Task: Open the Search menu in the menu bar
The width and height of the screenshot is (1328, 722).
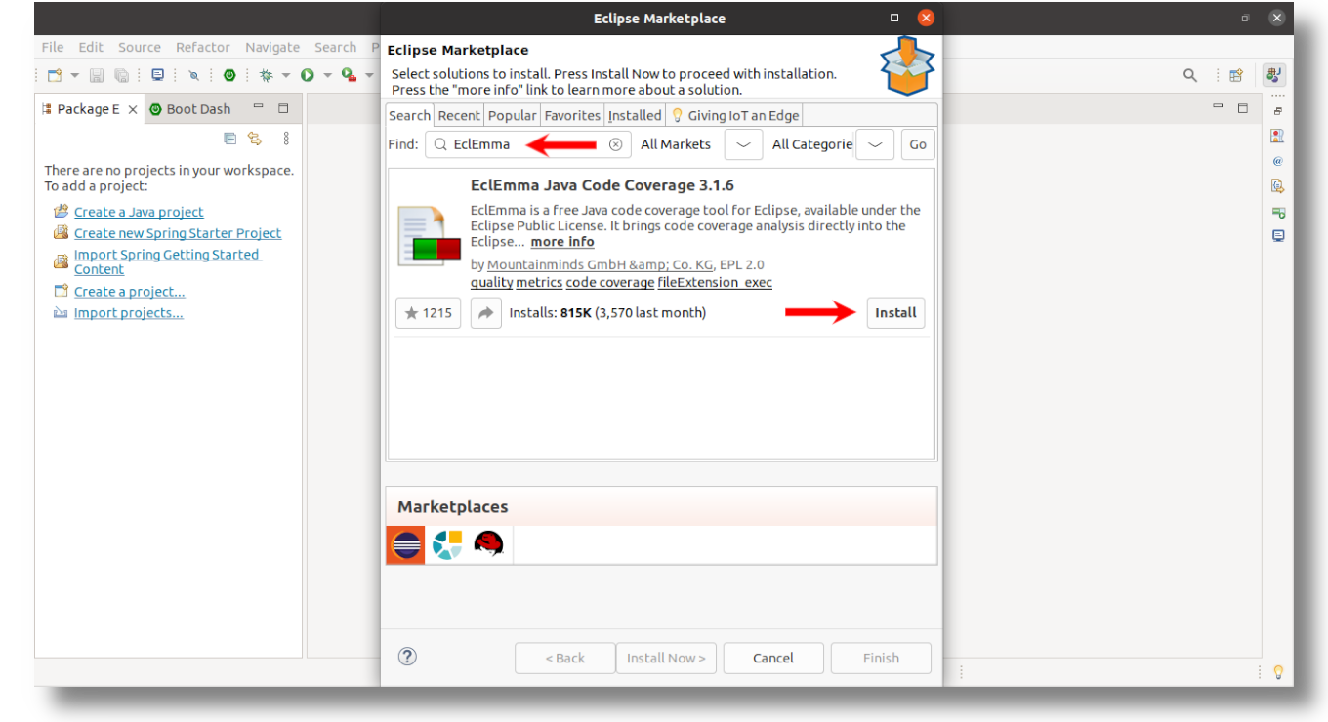Action: [x=335, y=47]
